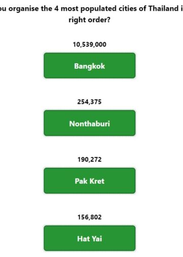Screen dimensions: 183x257
Task: Click the 254,375 population number
Action: click(x=89, y=102)
